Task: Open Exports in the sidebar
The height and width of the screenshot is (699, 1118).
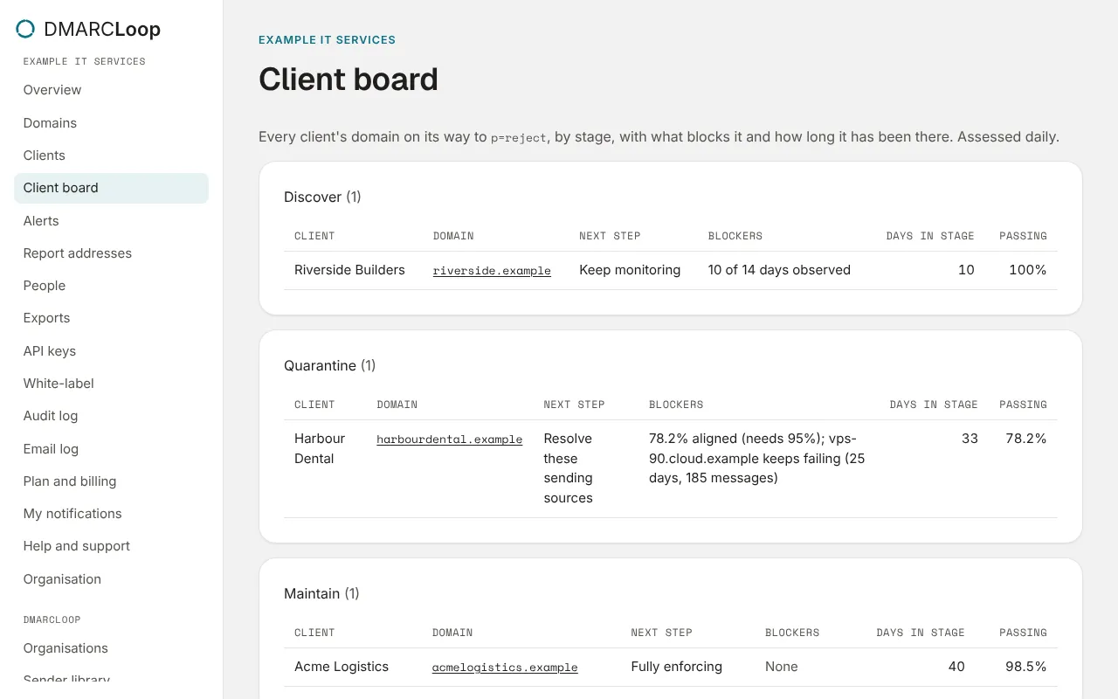Action: point(111,318)
